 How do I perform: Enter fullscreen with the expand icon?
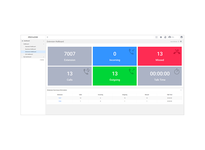[157, 37]
